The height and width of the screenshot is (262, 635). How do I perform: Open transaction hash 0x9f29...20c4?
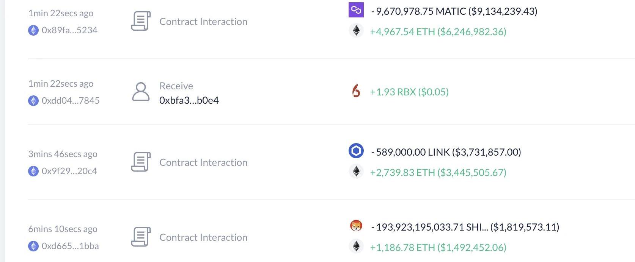click(x=69, y=171)
